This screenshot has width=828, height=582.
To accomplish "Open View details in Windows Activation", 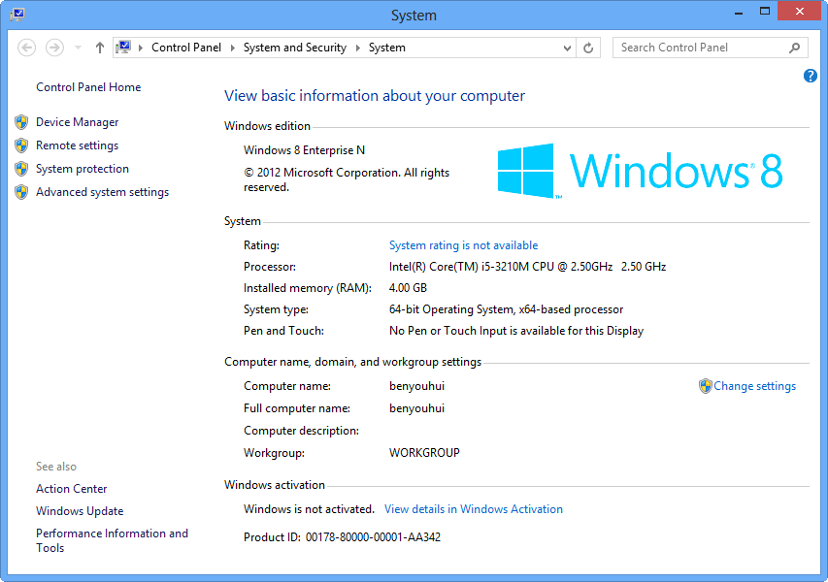I will pyautogui.click(x=473, y=509).
